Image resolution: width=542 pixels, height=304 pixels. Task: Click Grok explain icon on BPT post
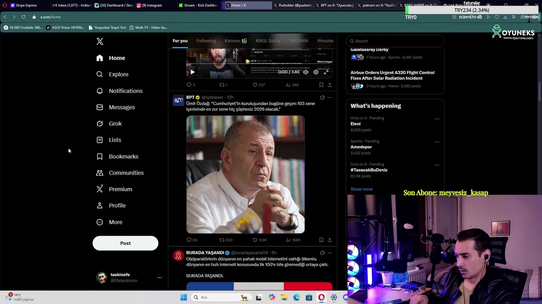(x=322, y=98)
